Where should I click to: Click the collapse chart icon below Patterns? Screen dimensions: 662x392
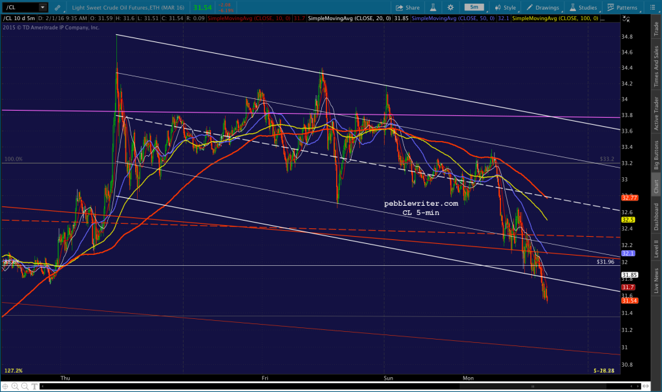click(x=626, y=19)
